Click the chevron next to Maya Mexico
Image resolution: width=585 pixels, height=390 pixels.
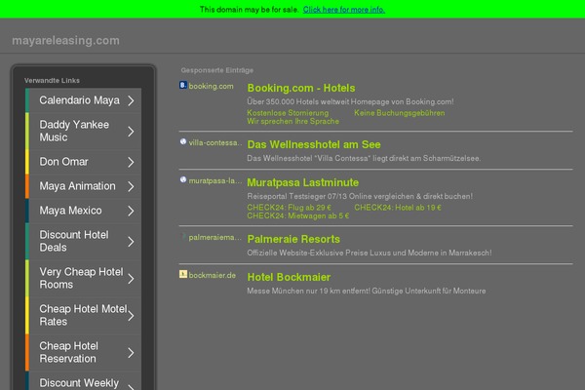(x=131, y=212)
